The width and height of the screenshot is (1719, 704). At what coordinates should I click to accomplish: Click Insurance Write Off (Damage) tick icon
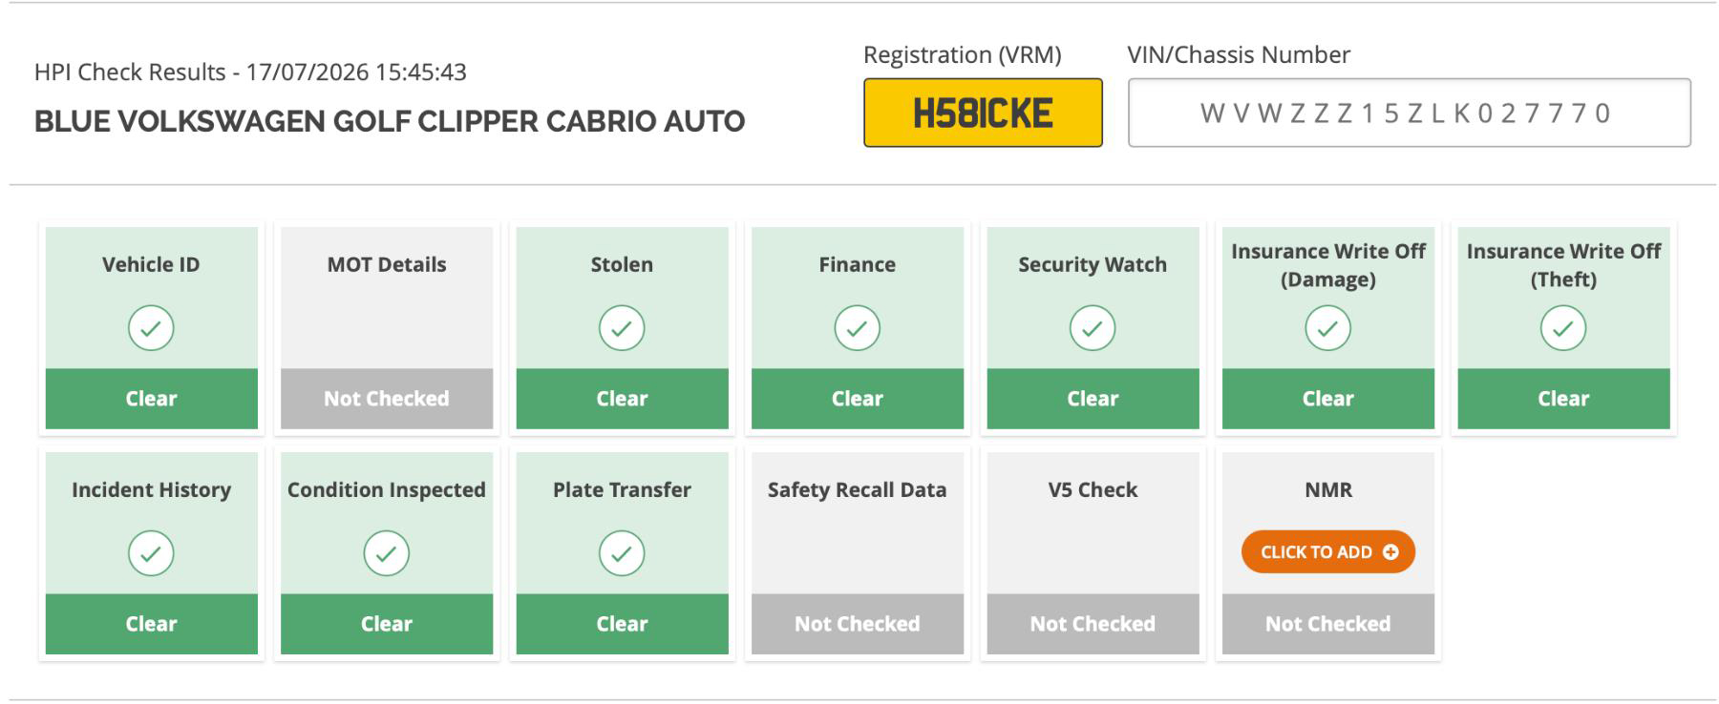[x=1328, y=328]
